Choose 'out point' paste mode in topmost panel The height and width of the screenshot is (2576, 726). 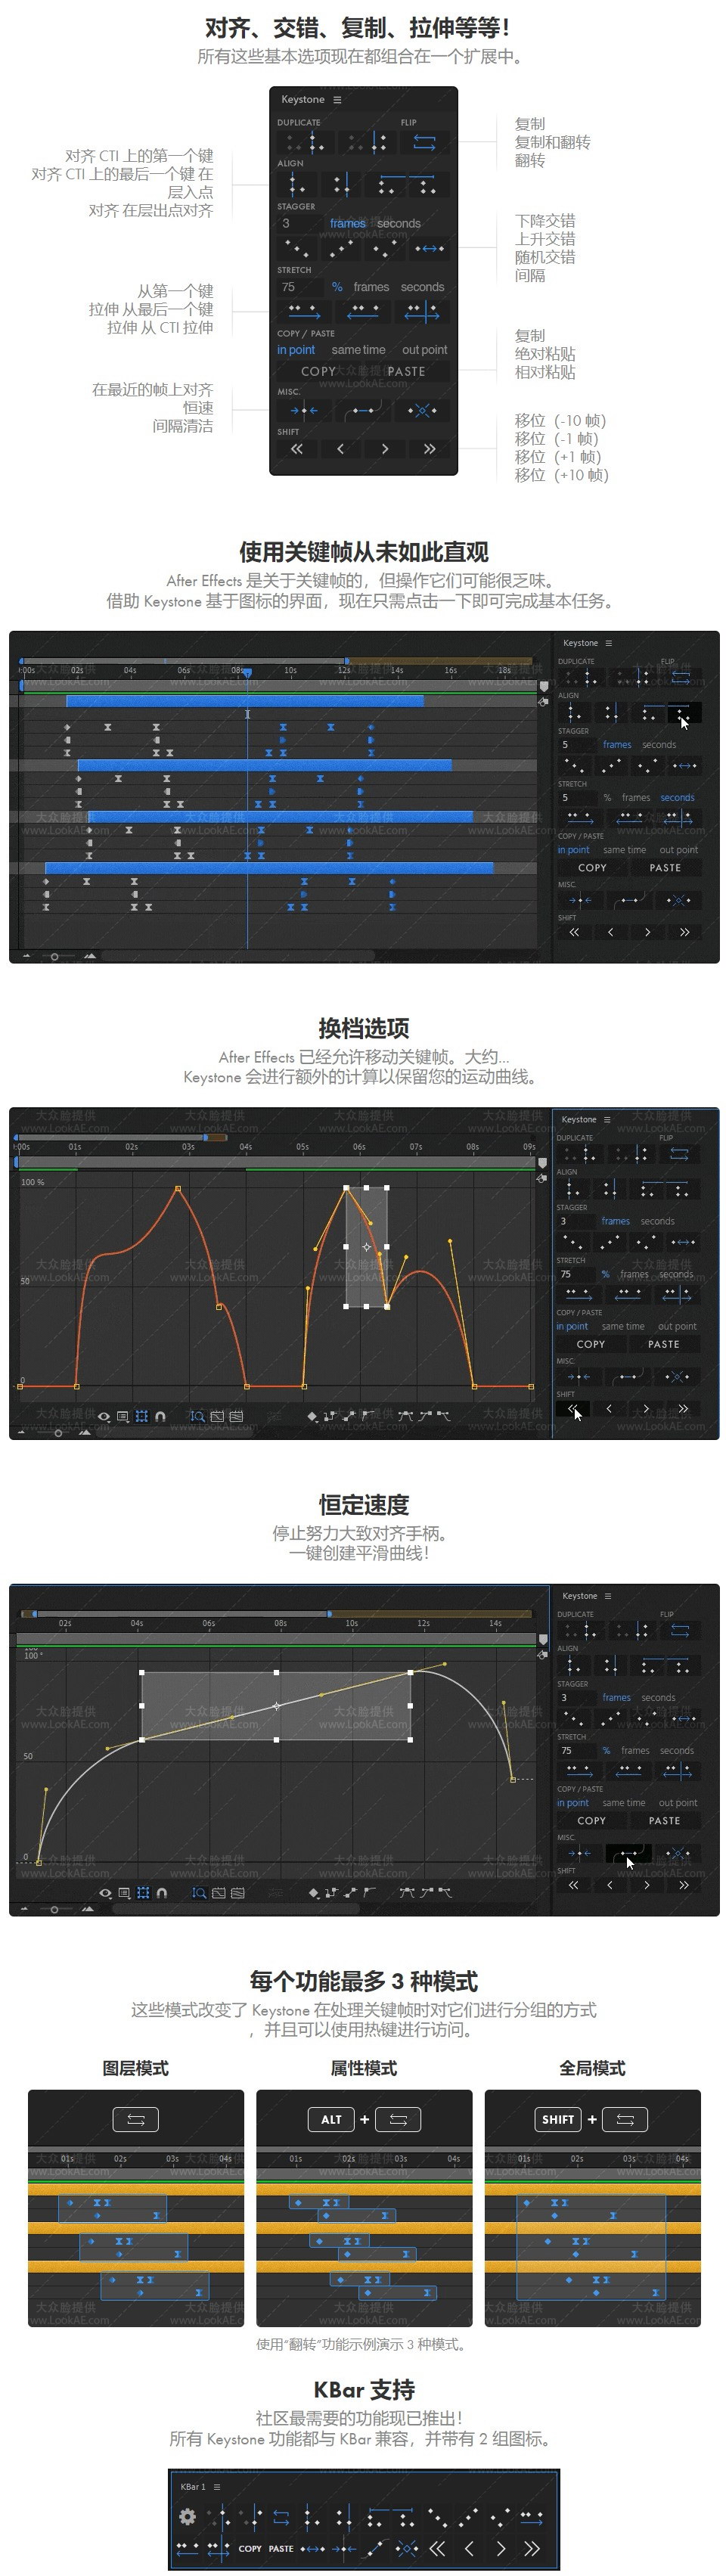tap(424, 350)
